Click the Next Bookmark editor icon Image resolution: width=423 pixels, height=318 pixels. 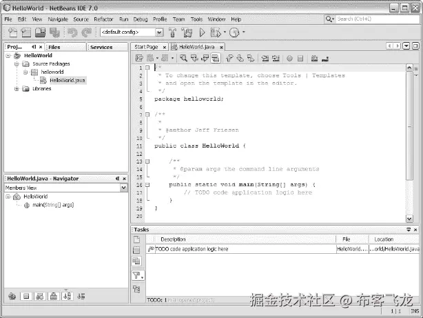pyautogui.click(x=240, y=58)
